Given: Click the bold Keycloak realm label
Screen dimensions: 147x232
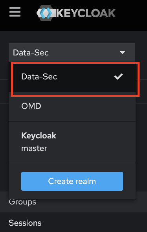Looking at the screenshot, I should 39,136.
